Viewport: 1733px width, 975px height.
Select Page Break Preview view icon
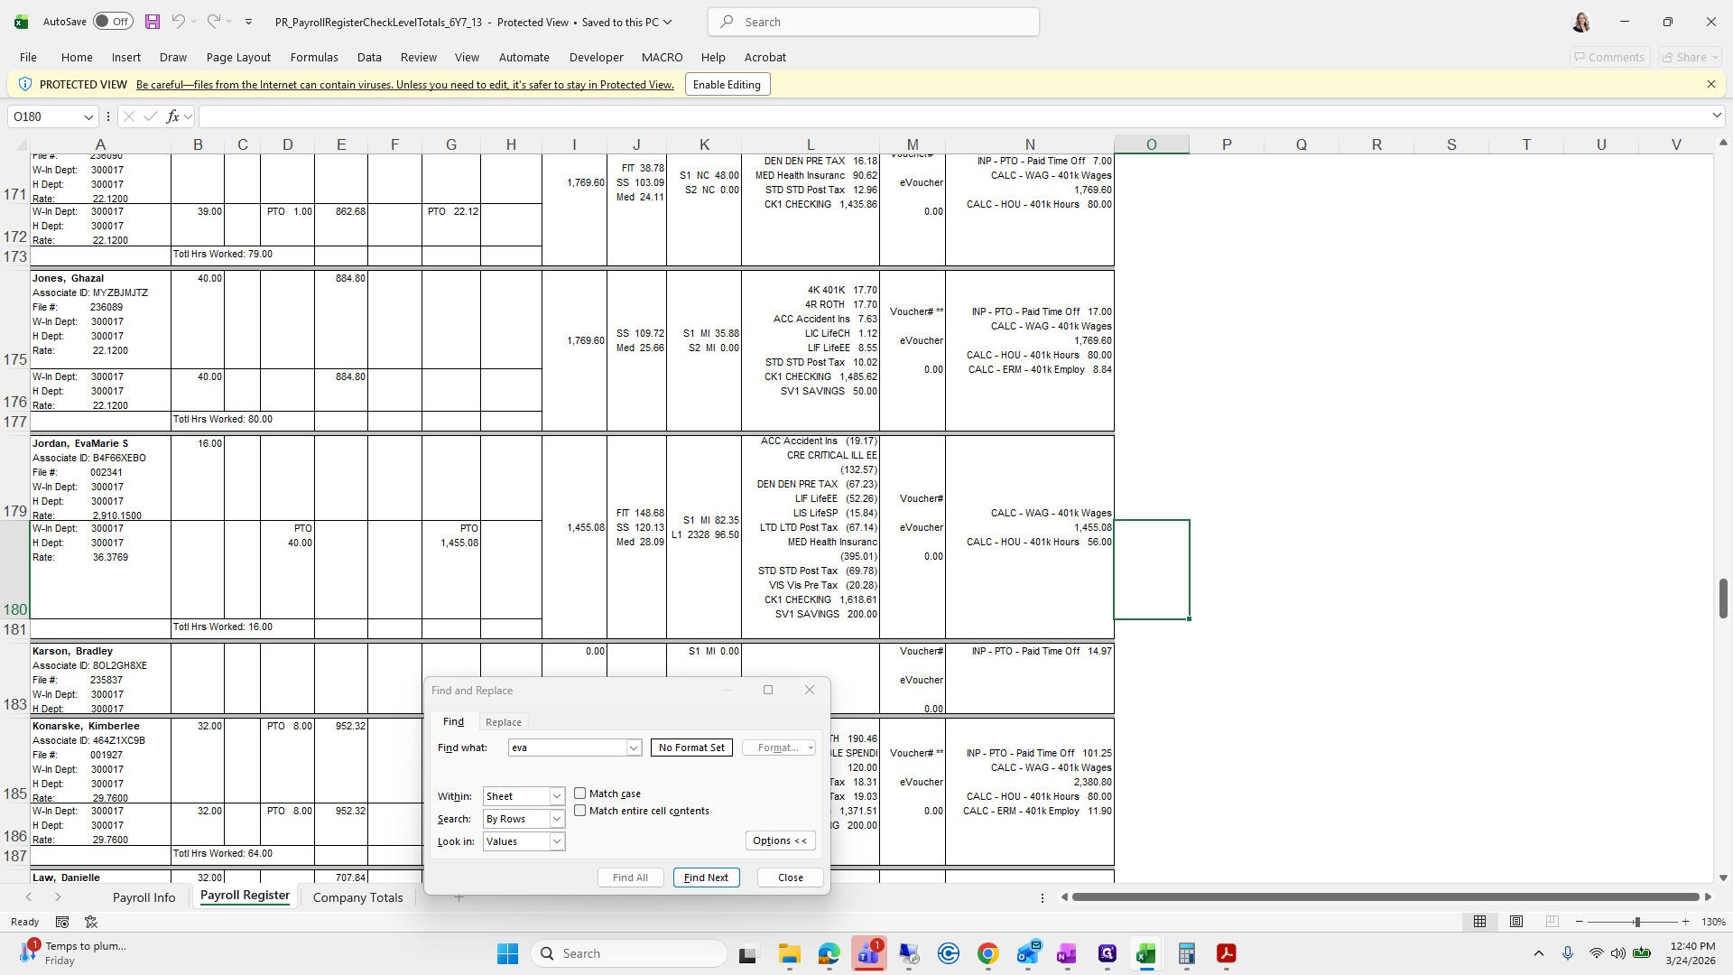[x=1552, y=922]
